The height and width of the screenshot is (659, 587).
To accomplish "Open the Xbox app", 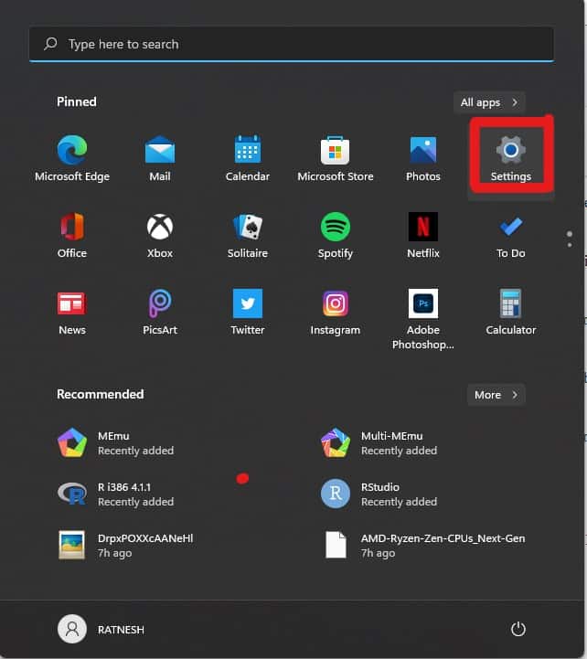I will 160,236.
